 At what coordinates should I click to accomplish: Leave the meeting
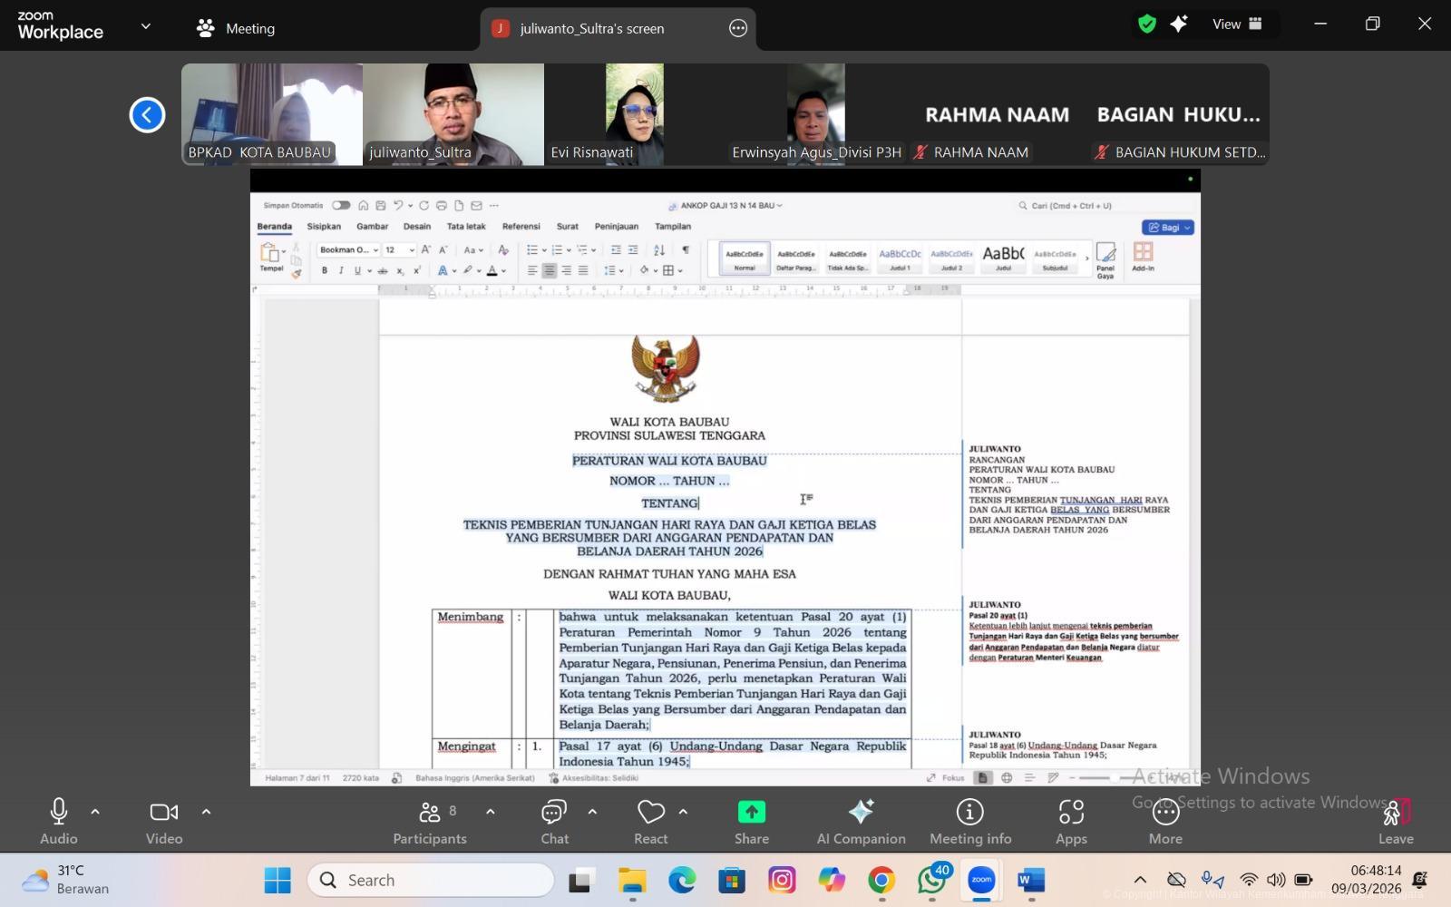pyautogui.click(x=1396, y=821)
